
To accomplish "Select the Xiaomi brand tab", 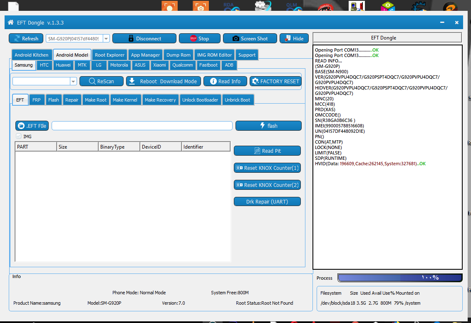I will coord(159,65).
